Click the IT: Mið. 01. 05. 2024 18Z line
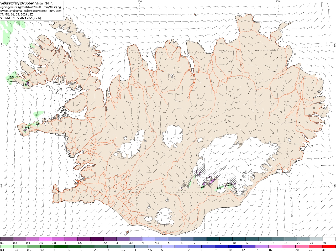Viewport: 336px width, 252px height. point(16,14)
